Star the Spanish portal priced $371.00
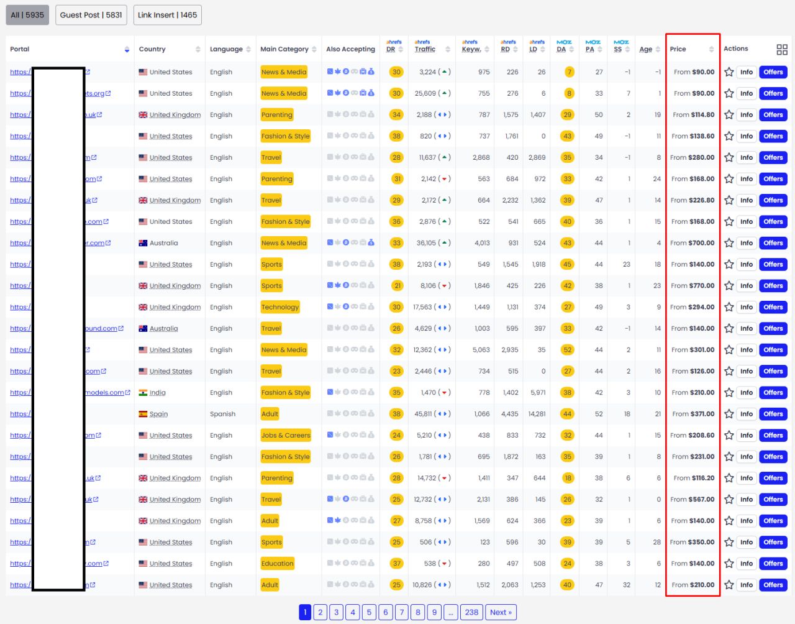795x624 pixels. (x=729, y=414)
